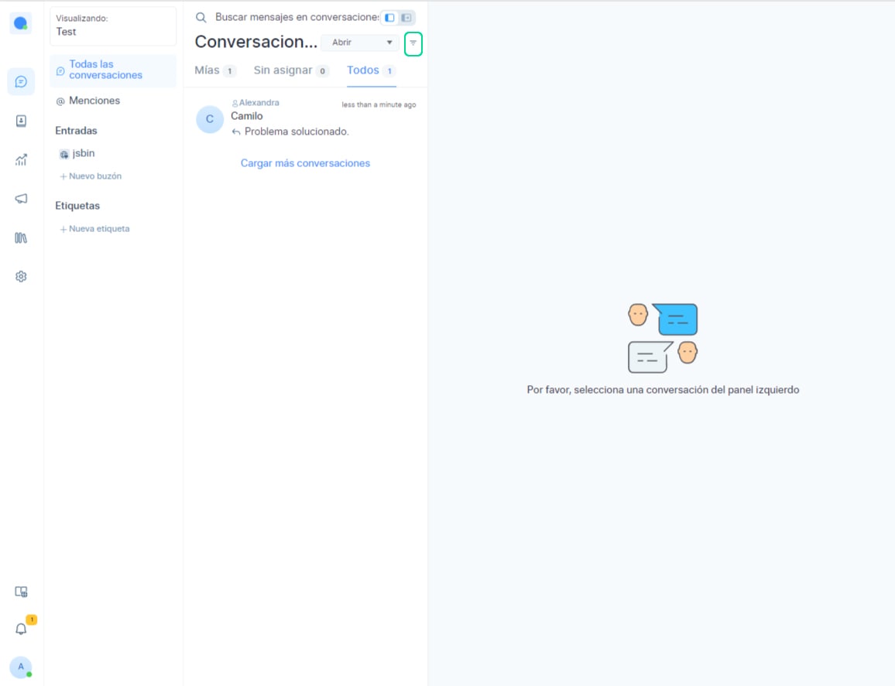Open the Conversations icon in sidebar
Screen dimensions: 895x686
coord(21,82)
